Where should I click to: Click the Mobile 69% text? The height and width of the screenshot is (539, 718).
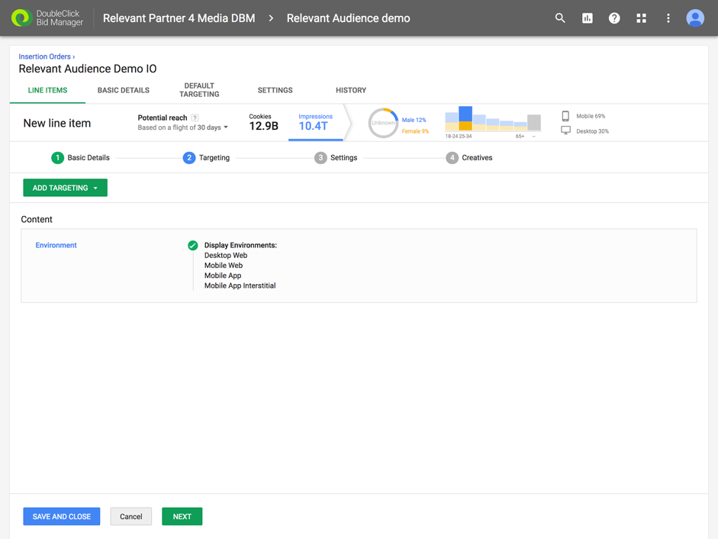click(x=591, y=116)
